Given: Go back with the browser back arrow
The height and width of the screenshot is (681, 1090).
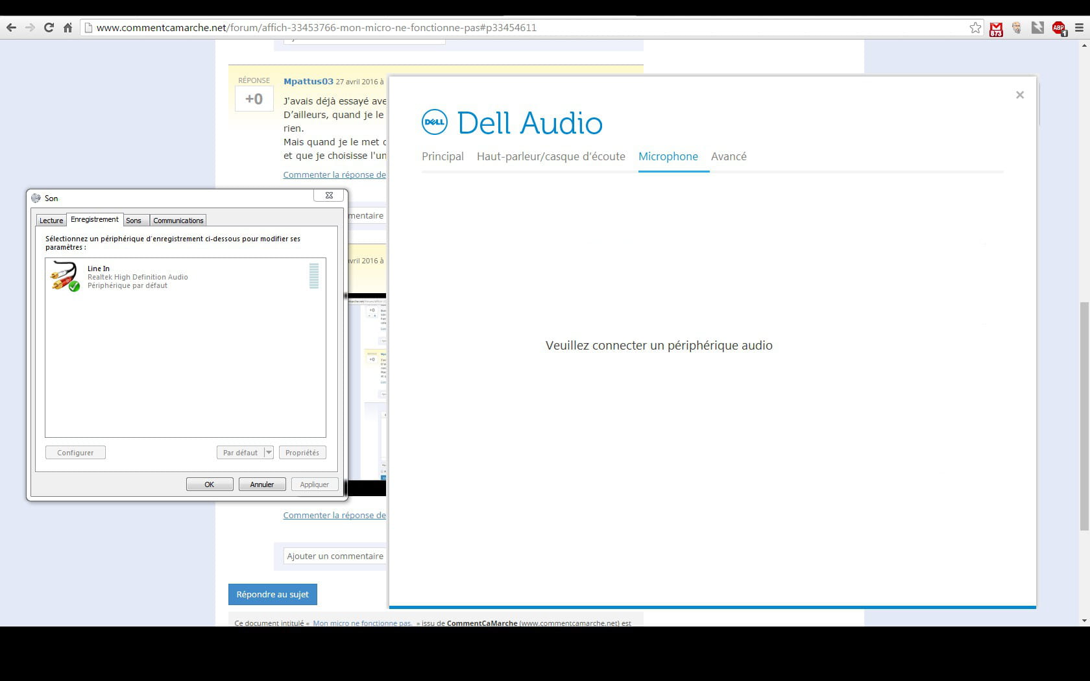Looking at the screenshot, I should click(x=11, y=28).
